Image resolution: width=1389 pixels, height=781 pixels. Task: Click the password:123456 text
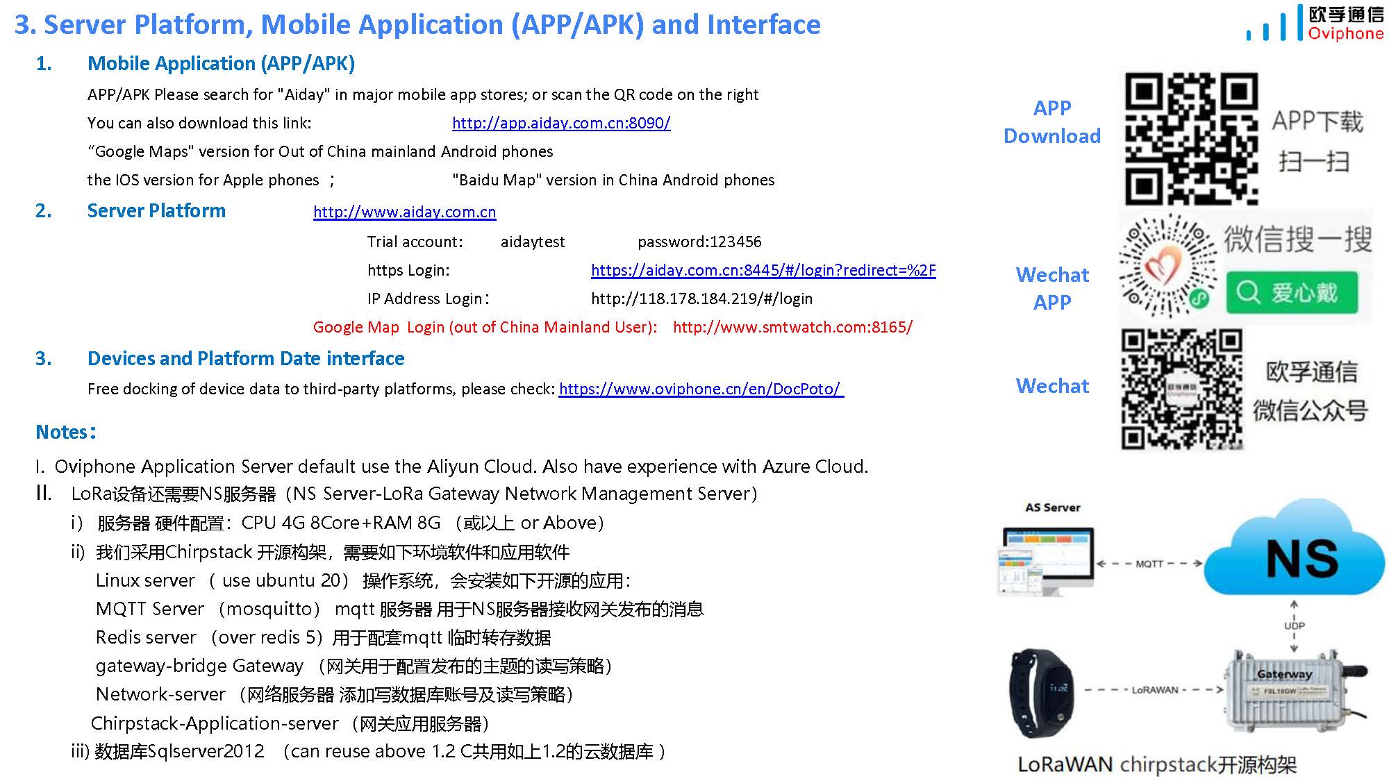tap(699, 242)
